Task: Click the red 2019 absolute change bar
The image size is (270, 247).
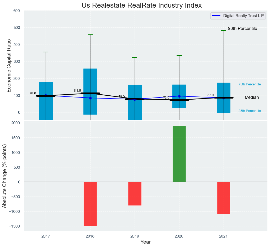Action: pyautogui.click(x=135, y=193)
